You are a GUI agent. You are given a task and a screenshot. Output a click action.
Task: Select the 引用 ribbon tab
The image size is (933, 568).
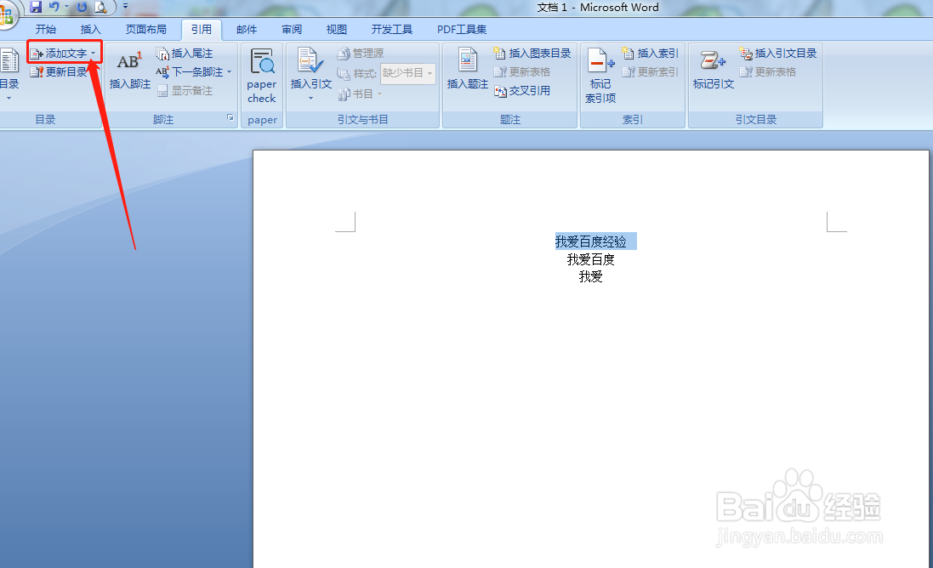201,29
